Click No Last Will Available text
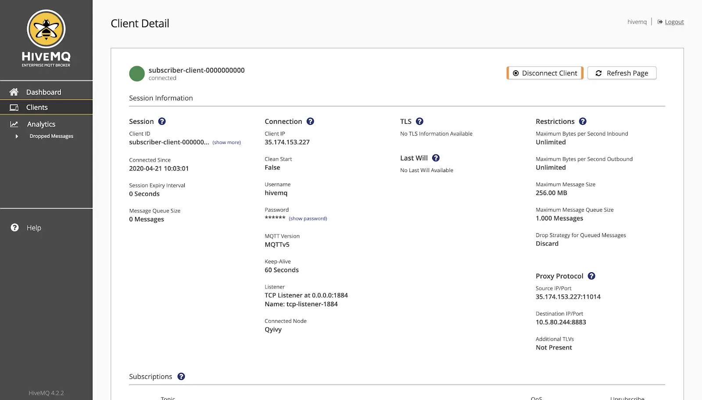702x400 pixels. (426, 170)
